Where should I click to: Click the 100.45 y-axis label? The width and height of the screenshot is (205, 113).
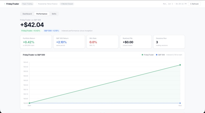pos(26,62)
